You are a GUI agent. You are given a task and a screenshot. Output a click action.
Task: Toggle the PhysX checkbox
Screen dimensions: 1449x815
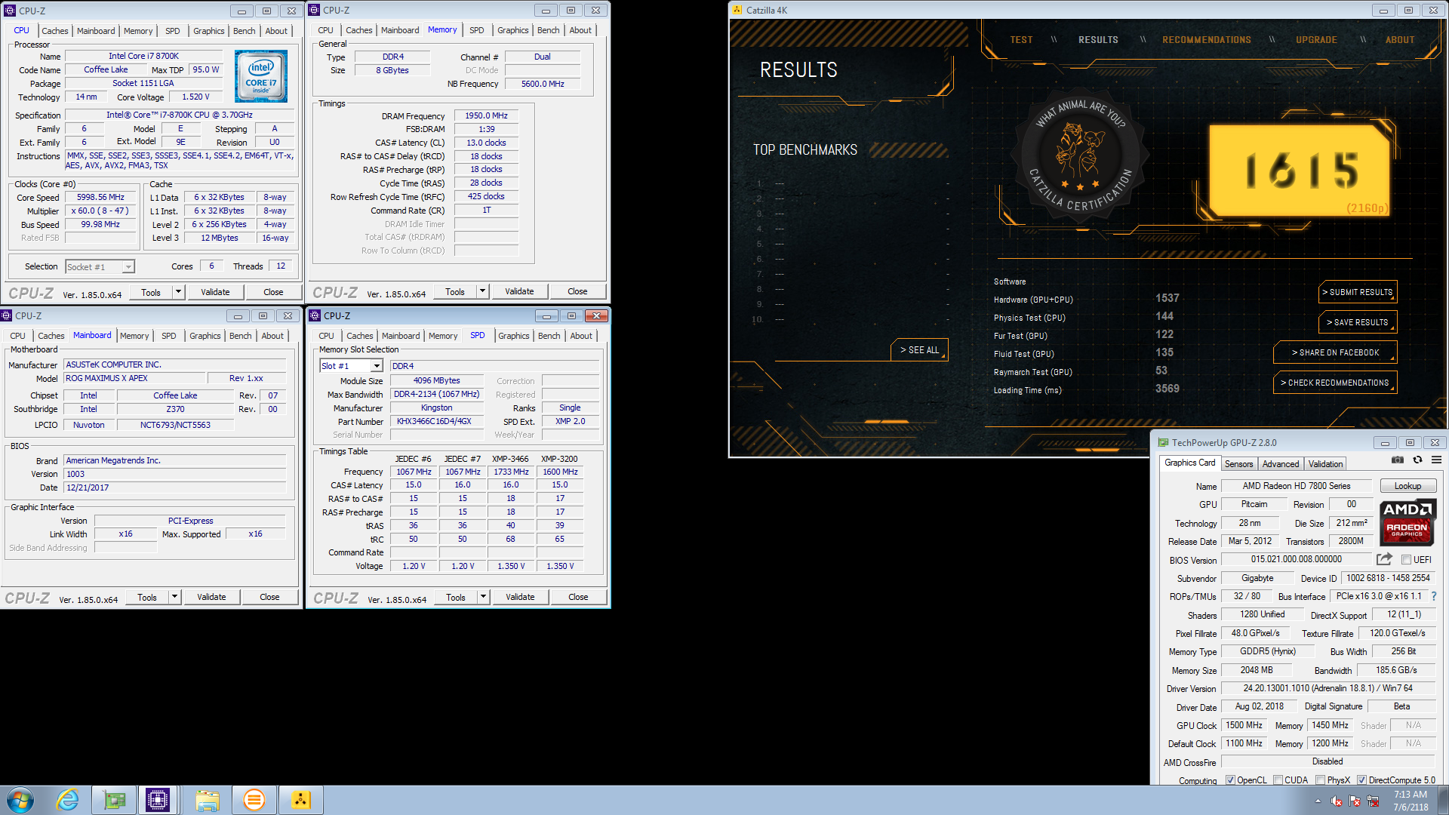coord(1320,780)
